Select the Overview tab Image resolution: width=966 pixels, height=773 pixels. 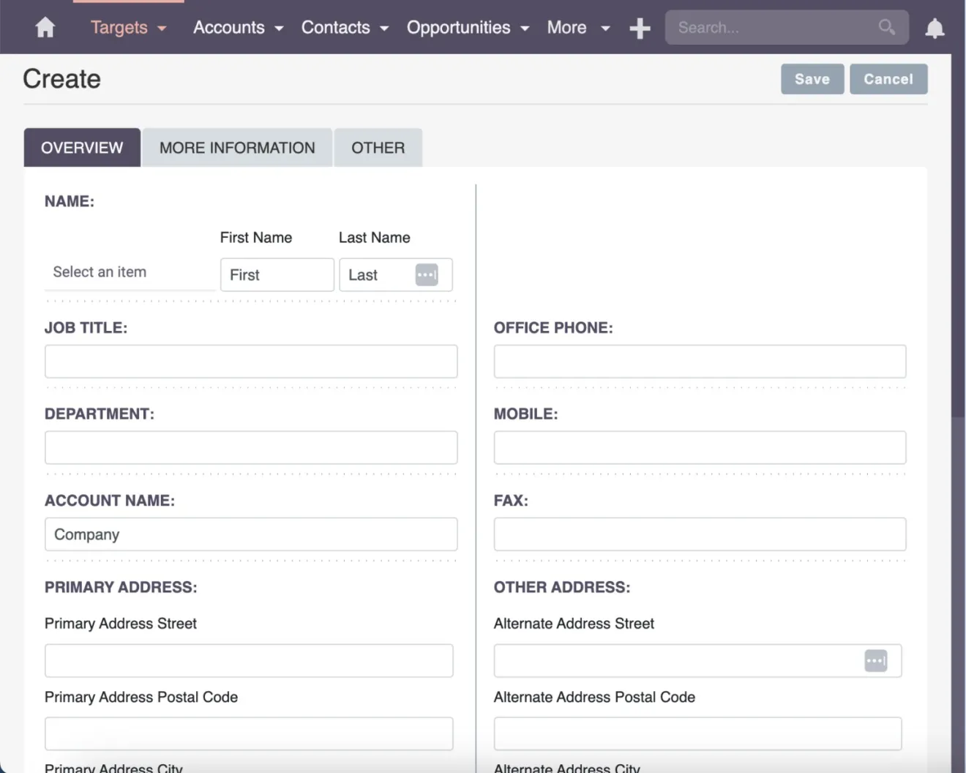(82, 148)
